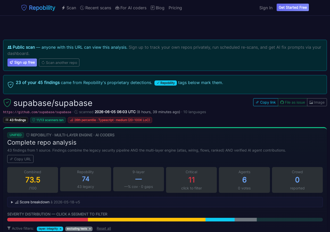330x232 pixels.
Task: Click the Sign up free button
Action: (22, 62)
